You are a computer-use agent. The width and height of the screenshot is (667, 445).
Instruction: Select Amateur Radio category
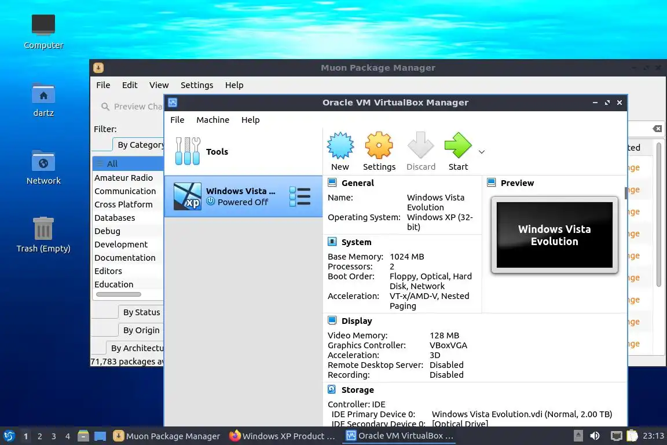128,177
